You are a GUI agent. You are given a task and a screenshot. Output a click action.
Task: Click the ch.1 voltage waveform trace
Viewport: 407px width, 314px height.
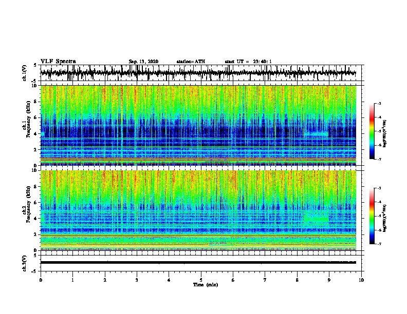point(198,73)
